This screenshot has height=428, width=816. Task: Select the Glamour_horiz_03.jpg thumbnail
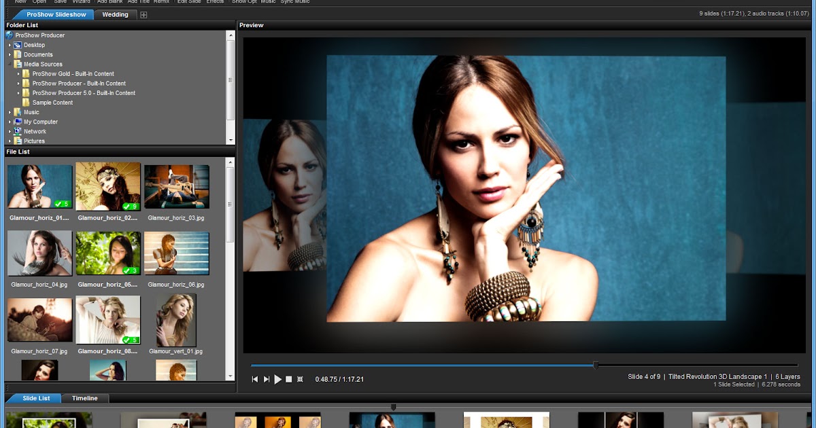(x=177, y=186)
